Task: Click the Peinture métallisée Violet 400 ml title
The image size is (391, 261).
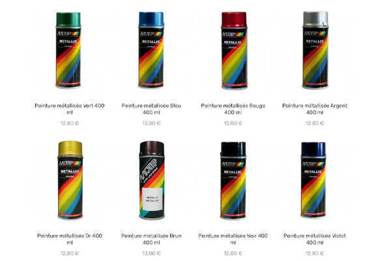Action: pos(315,239)
